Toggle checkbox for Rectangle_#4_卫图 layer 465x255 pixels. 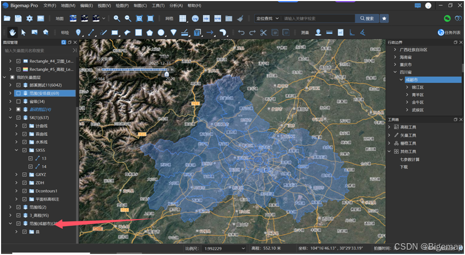18,61
